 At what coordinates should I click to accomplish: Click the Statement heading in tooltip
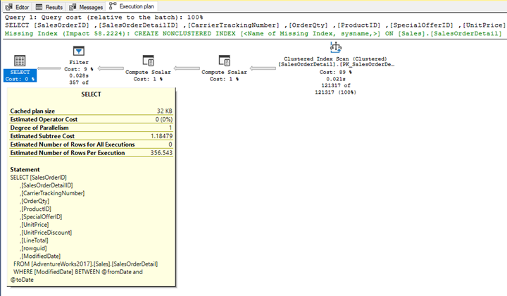pos(25,170)
